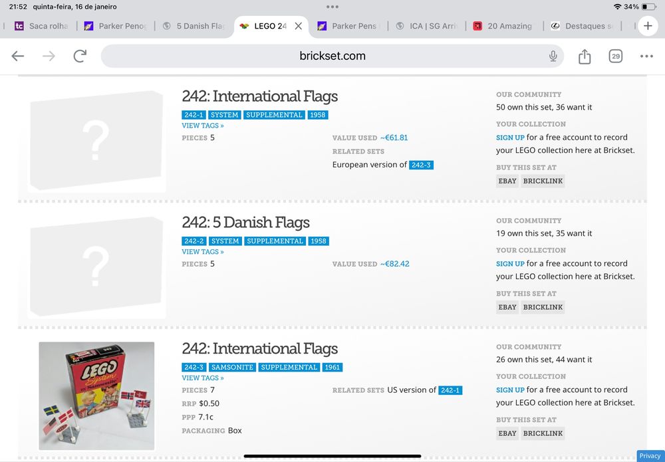Open the share sheet icon
Screen dimensions: 665x462
click(x=585, y=56)
